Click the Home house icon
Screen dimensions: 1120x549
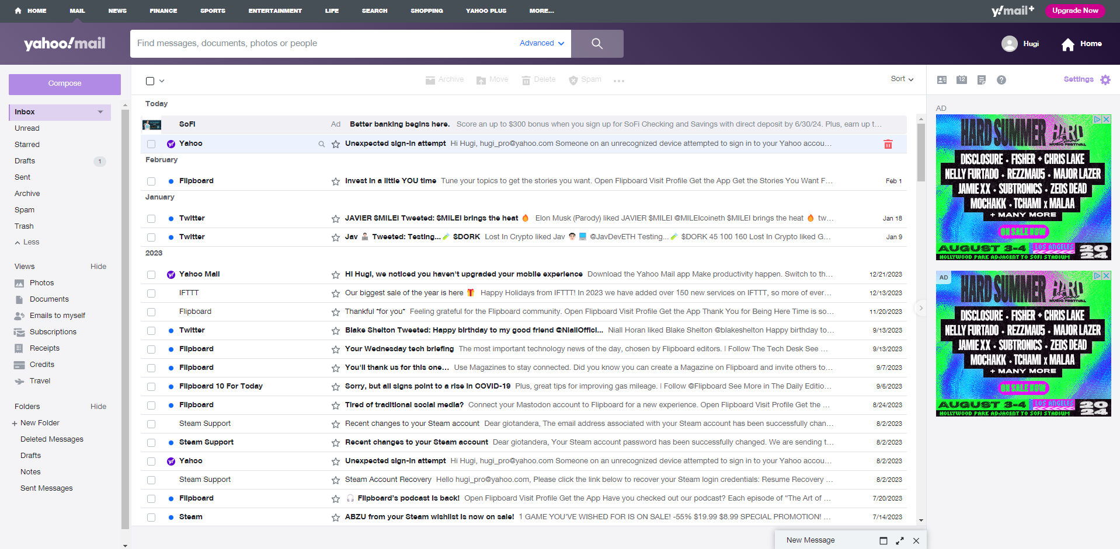pyautogui.click(x=1068, y=44)
